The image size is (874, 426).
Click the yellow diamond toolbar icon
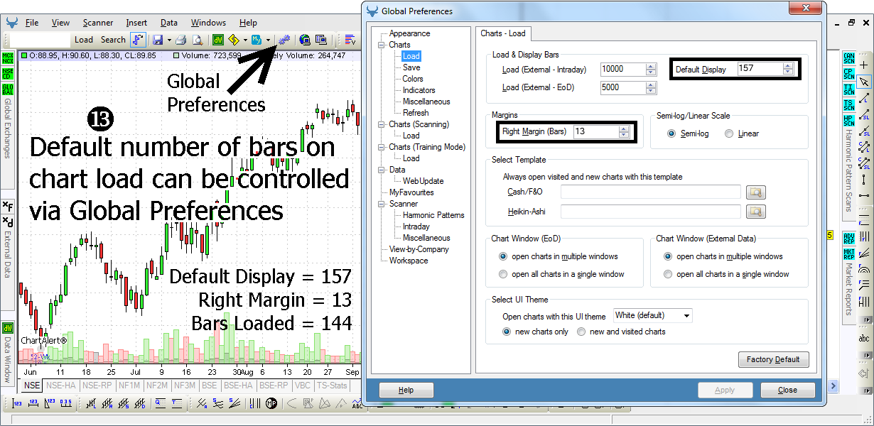pos(234,40)
